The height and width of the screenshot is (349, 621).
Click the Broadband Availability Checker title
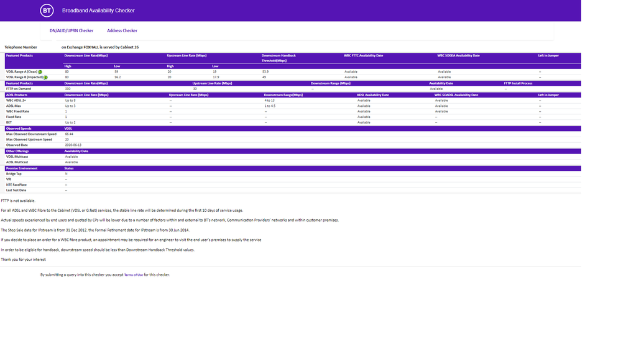pos(98,11)
